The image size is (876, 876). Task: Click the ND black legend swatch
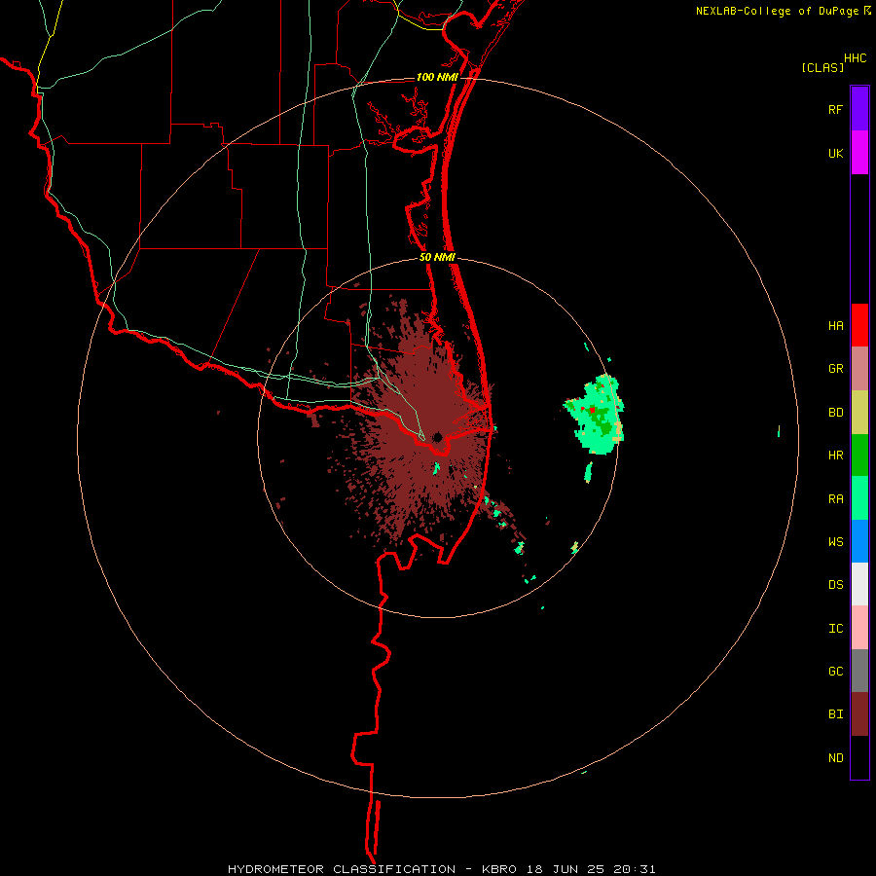pos(859,757)
